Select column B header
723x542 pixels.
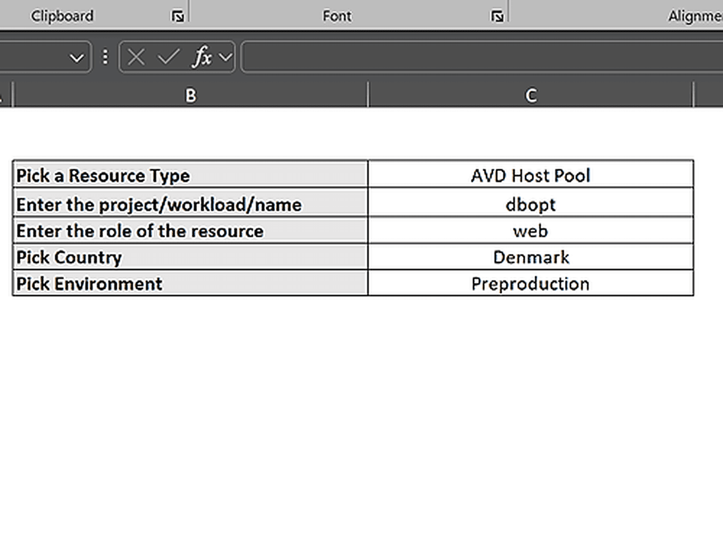click(x=191, y=96)
